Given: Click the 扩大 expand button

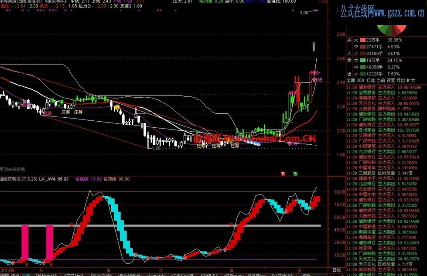Looking at the screenshot, I should (x=411, y=81).
